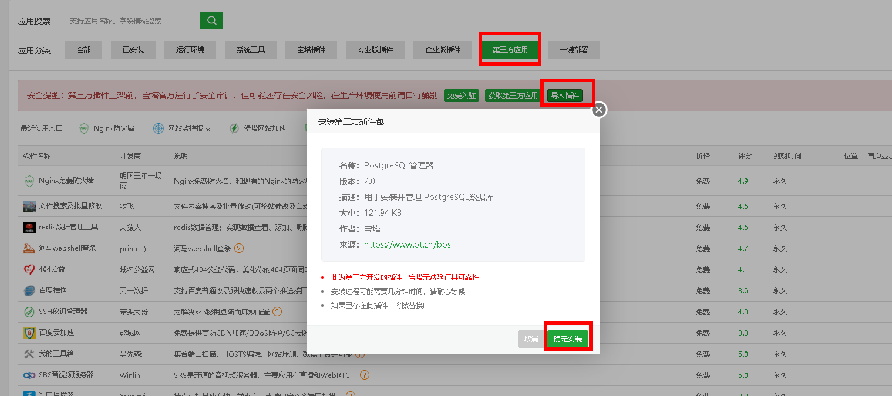Screen dimensions: 892x396
Task: Open the 堡塔网站加速 shortcut icon
Action: pos(234,128)
